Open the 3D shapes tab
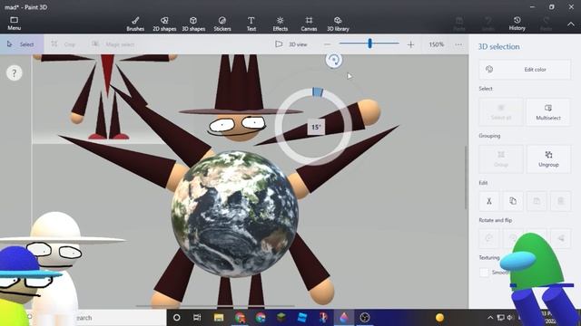Viewport: 581px width, 326px height. 193,24
